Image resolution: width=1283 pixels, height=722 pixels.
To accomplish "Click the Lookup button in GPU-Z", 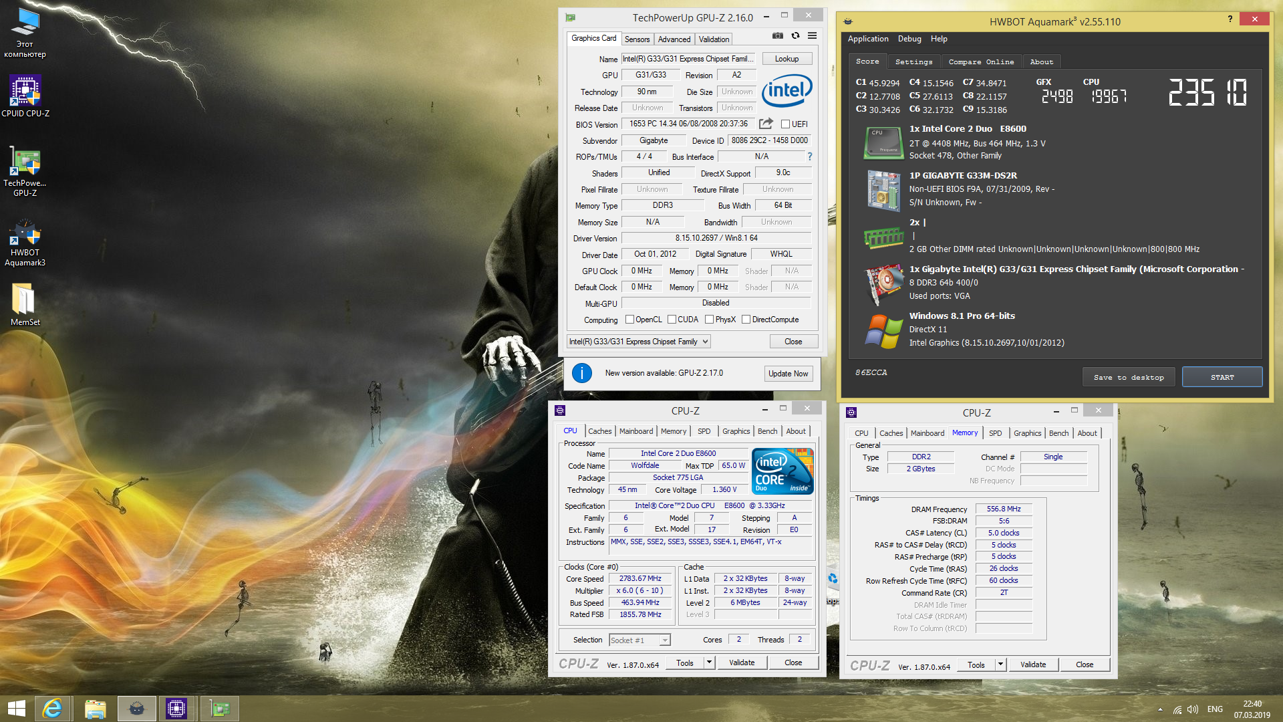I will pyautogui.click(x=787, y=59).
